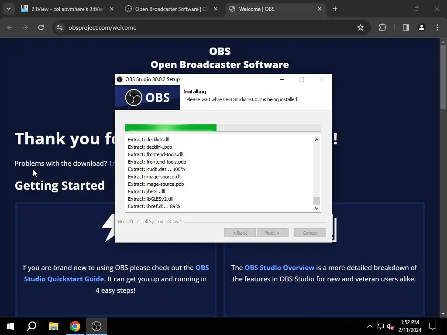This screenshot has width=447, height=335.
Task: Open the OBS Studio Quickstart Guide link
Action: tap(116, 273)
